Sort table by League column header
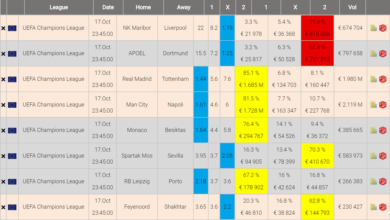This screenshot has width=390, height=220. tap(59, 7)
